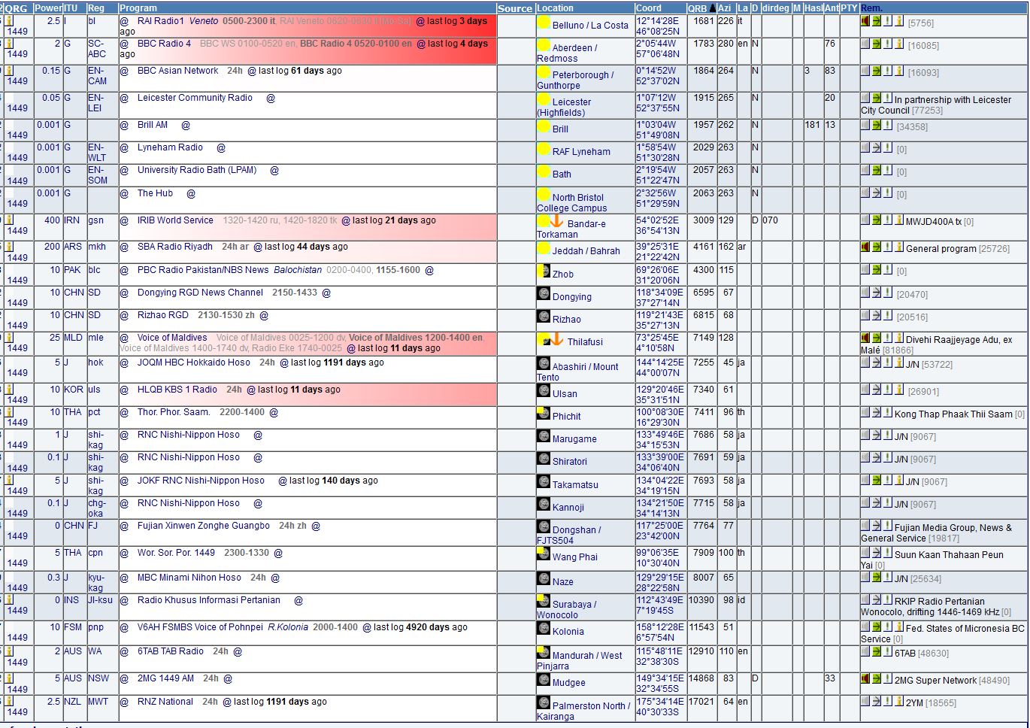Click the yellow sun daylight icon beside Aberdeen / Redmoss
1030x728 pixels.
click(x=544, y=46)
